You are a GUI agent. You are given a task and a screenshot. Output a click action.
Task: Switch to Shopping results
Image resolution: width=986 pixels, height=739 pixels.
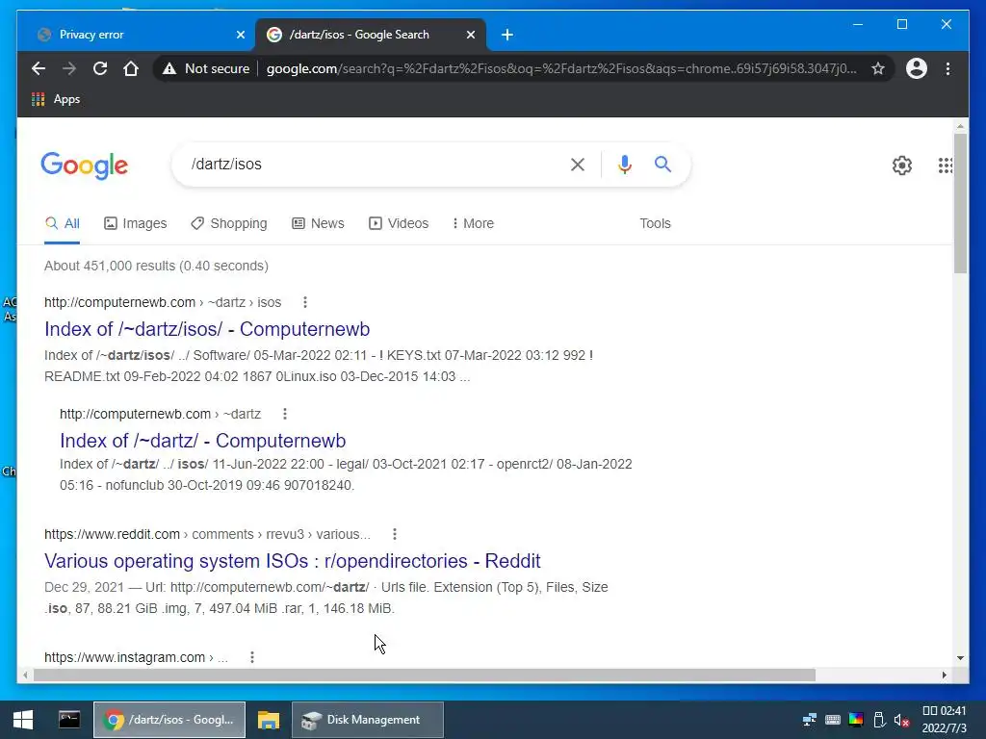coord(229,223)
